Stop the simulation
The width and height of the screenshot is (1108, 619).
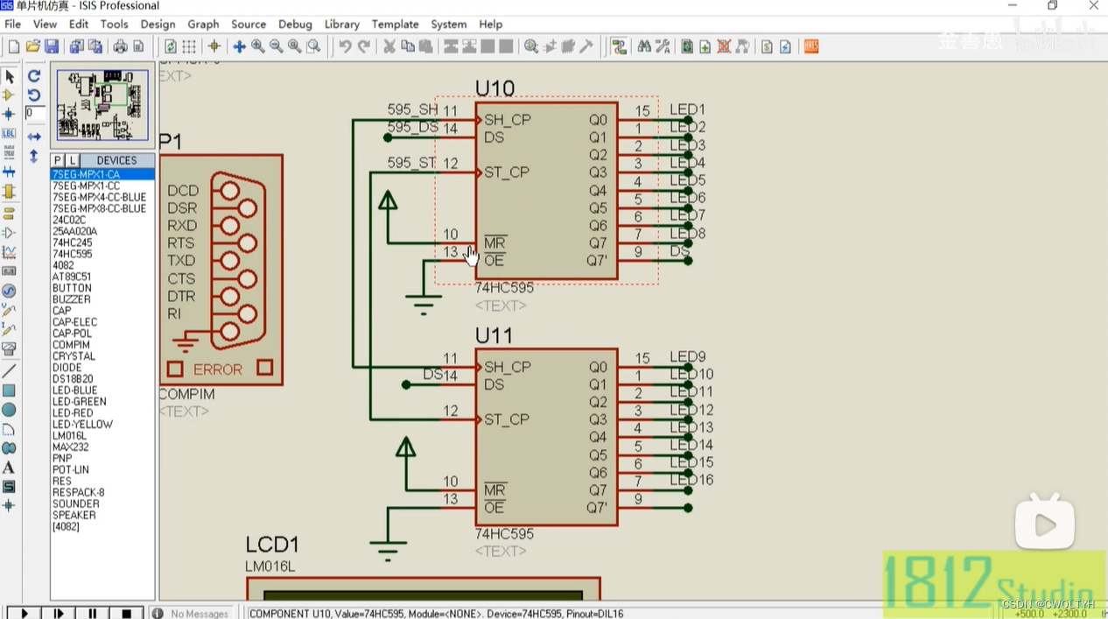126,613
